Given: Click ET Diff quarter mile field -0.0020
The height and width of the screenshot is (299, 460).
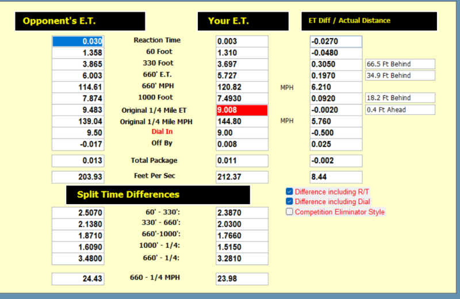Looking at the screenshot, I should (336, 110).
